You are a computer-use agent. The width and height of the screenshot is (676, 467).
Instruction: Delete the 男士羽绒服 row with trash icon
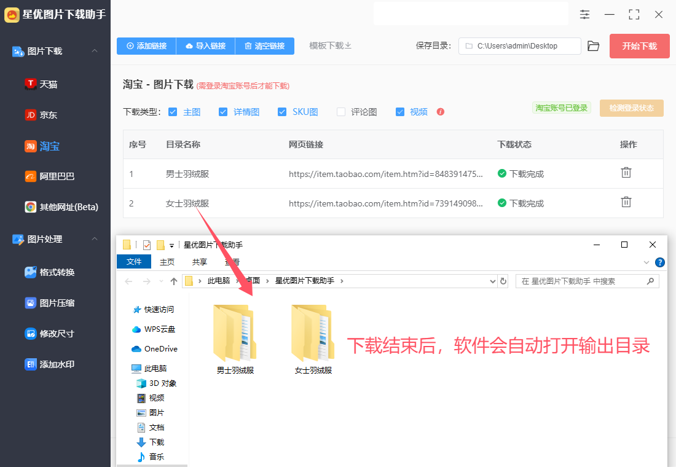(x=626, y=173)
